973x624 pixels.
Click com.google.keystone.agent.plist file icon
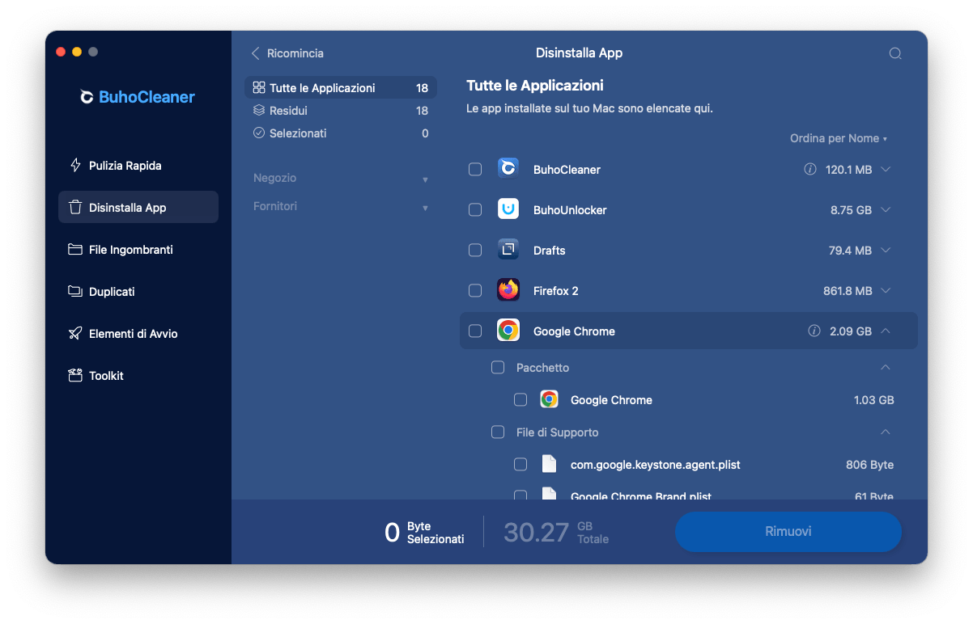(549, 465)
